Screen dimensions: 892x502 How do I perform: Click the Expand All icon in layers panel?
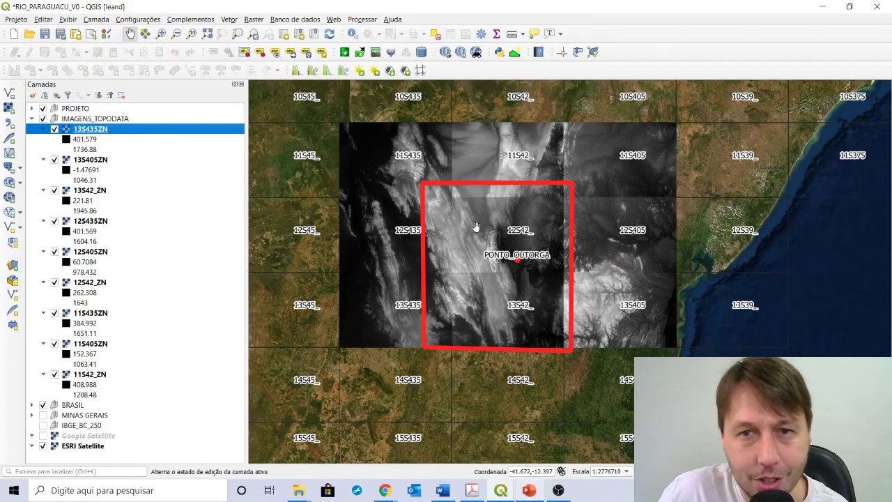(98, 96)
